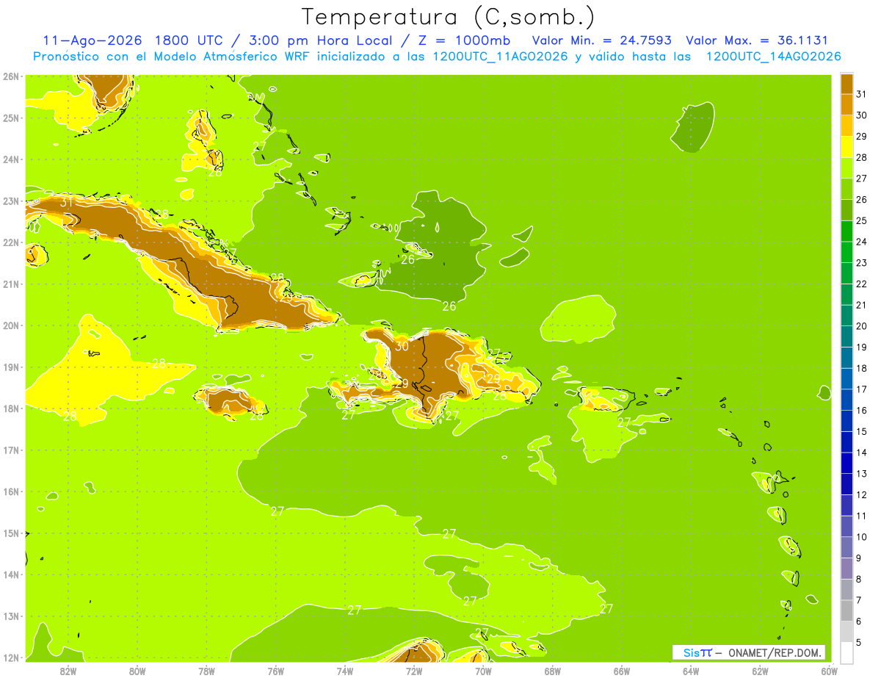The width and height of the screenshot is (881, 681).
Task: Click the color scale label '20'
Action: pos(861,326)
